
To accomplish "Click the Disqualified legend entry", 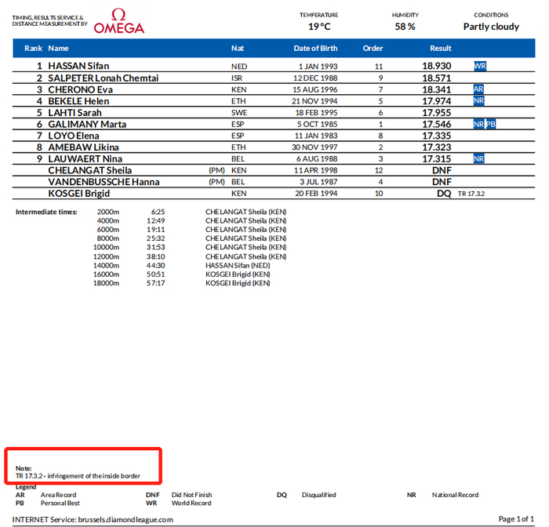I will pyautogui.click(x=319, y=495).
